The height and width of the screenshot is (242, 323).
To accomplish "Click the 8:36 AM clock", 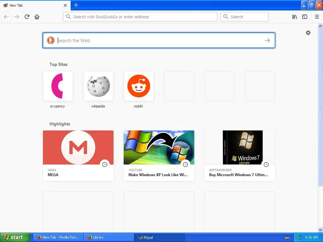I will [x=311, y=237].
